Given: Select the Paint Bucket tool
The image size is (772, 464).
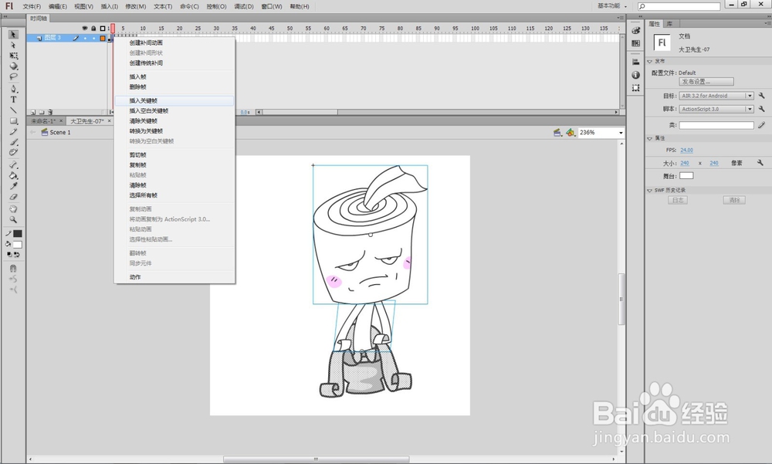Looking at the screenshot, I should pos(13,176).
